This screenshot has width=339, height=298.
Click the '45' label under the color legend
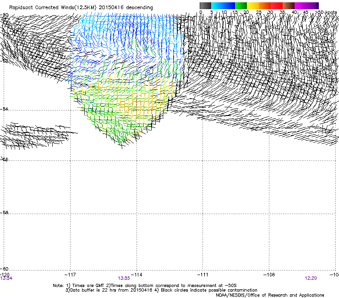coord(306,12)
